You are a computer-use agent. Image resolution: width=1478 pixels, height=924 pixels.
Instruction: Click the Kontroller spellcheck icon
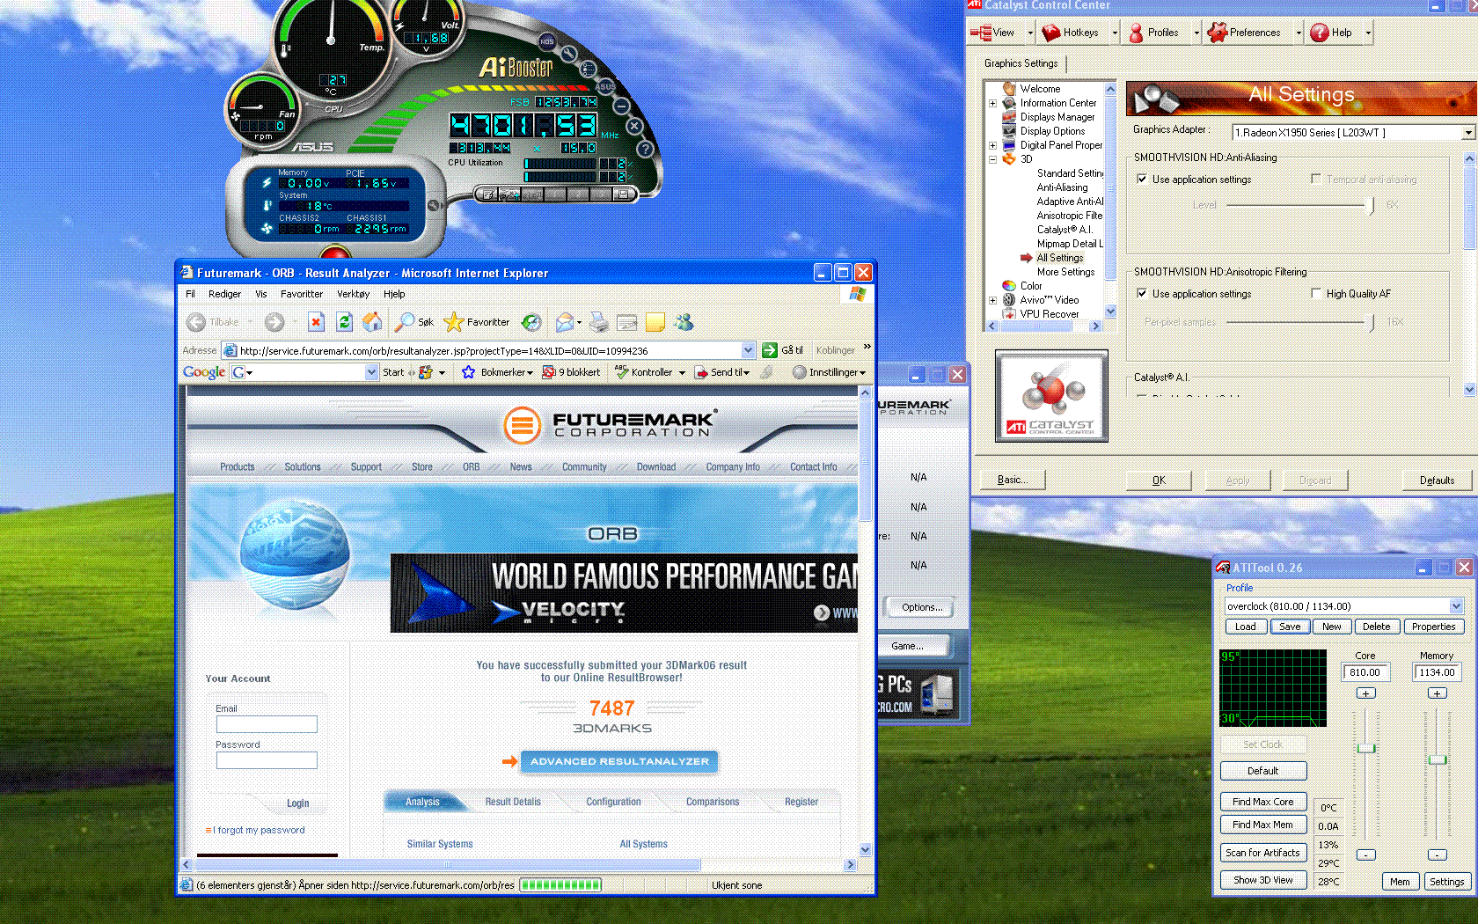(621, 372)
